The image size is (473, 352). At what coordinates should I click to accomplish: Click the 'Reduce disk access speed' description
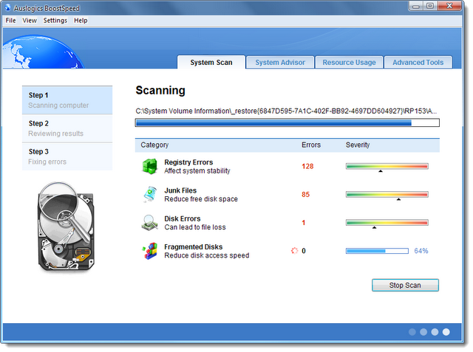207,255
